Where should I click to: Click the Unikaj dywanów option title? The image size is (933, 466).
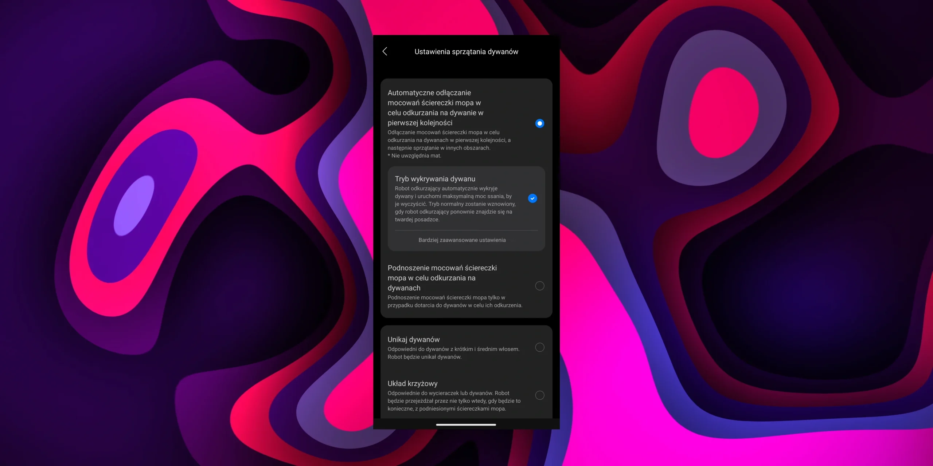[413, 339]
